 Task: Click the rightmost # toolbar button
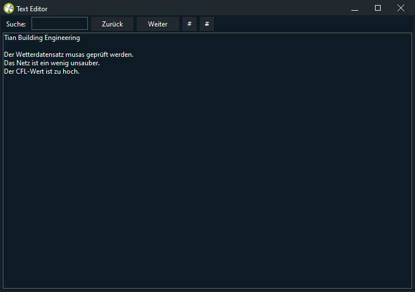click(207, 24)
